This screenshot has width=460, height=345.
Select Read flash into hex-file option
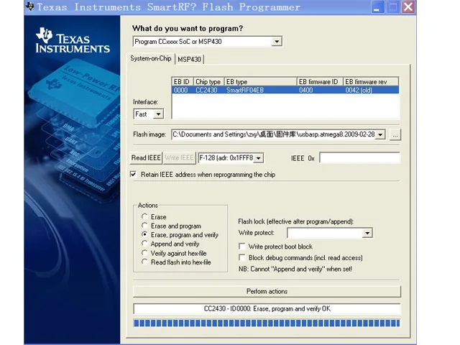click(144, 262)
